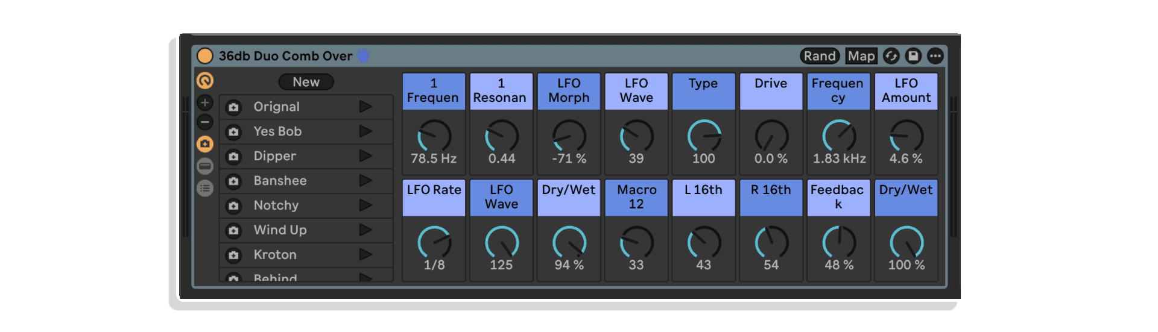The width and height of the screenshot is (1158, 332).
Task: Click the LFO Rate macro knob
Action: point(434,242)
